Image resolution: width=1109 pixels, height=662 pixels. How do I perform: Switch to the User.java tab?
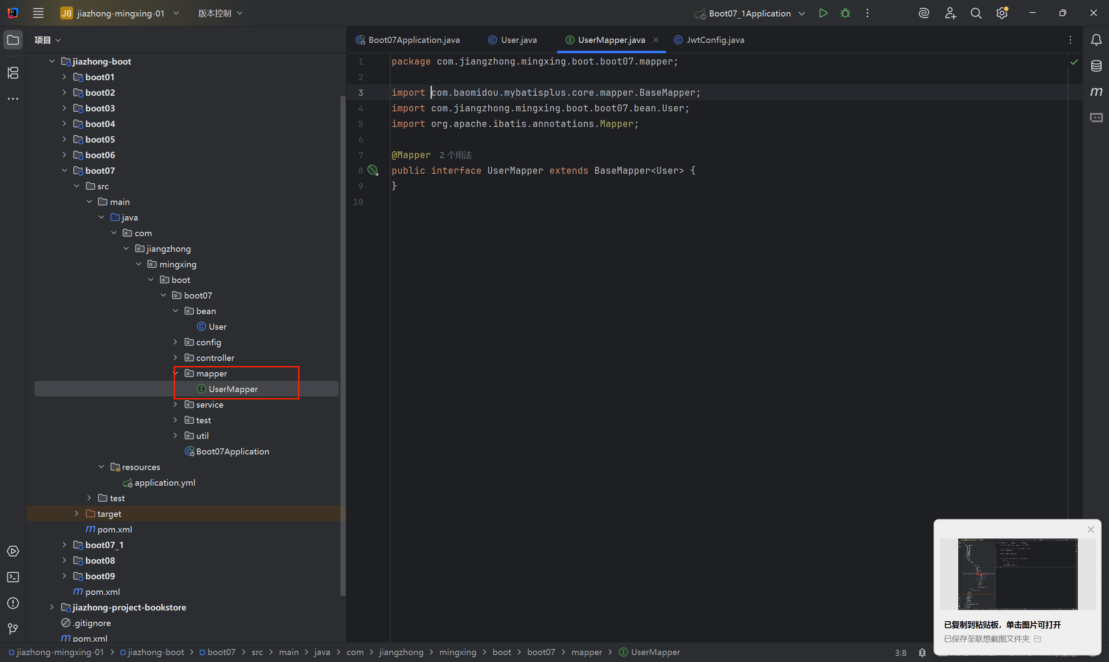518,40
